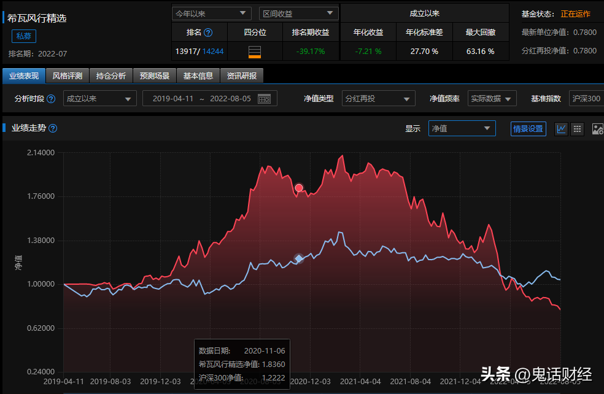Click the 最新单位净值 0.7800 value

click(585, 33)
